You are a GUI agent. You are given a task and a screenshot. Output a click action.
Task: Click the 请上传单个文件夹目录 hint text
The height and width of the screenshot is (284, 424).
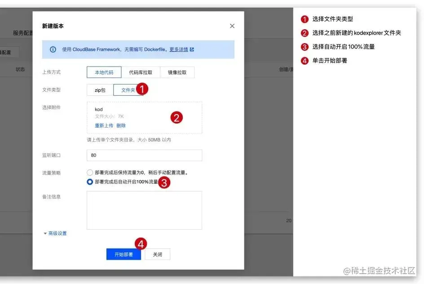(x=129, y=140)
